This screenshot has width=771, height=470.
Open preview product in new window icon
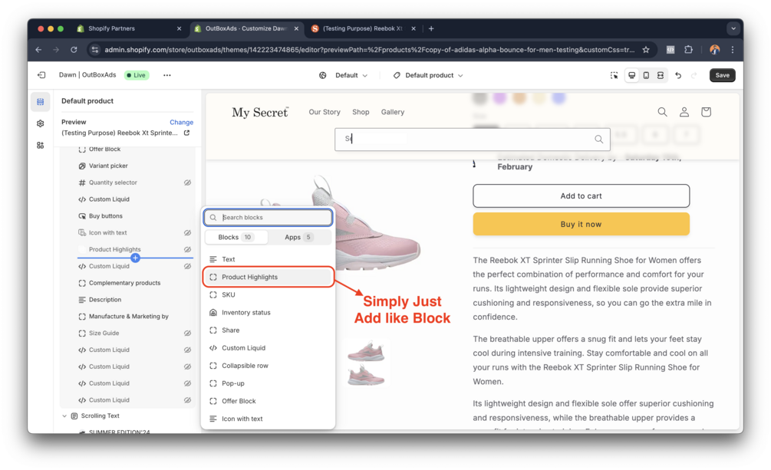pyautogui.click(x=187, y=133)
